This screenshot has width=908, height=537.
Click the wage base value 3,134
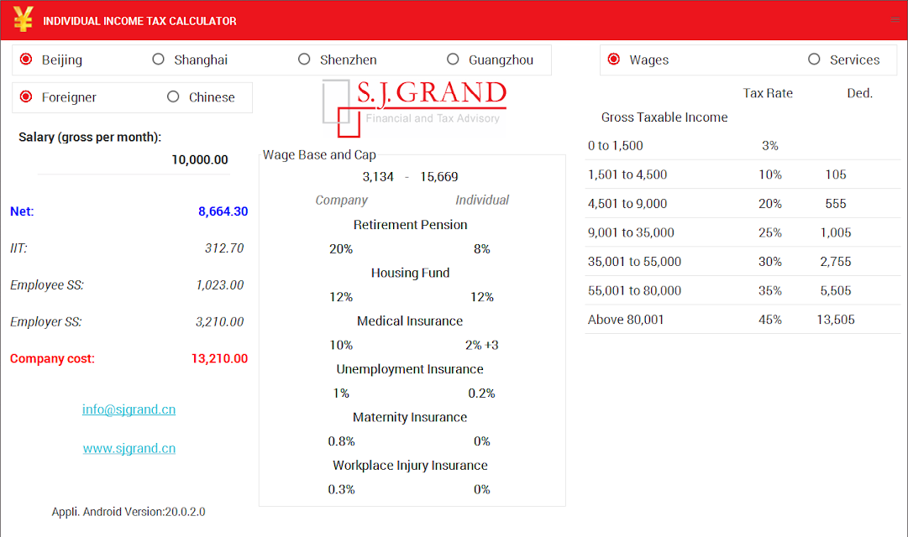coord(378,176)
